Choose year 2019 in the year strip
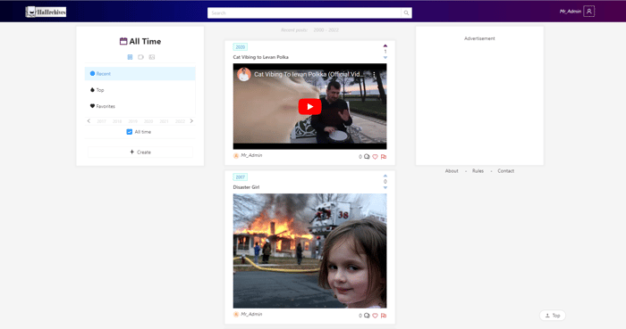Screen dimensions: 626x329 [x=132, y=121]
